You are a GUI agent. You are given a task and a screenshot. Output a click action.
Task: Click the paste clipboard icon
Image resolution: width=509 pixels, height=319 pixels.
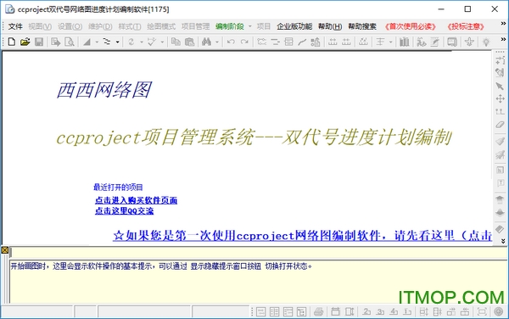point(189,42)
